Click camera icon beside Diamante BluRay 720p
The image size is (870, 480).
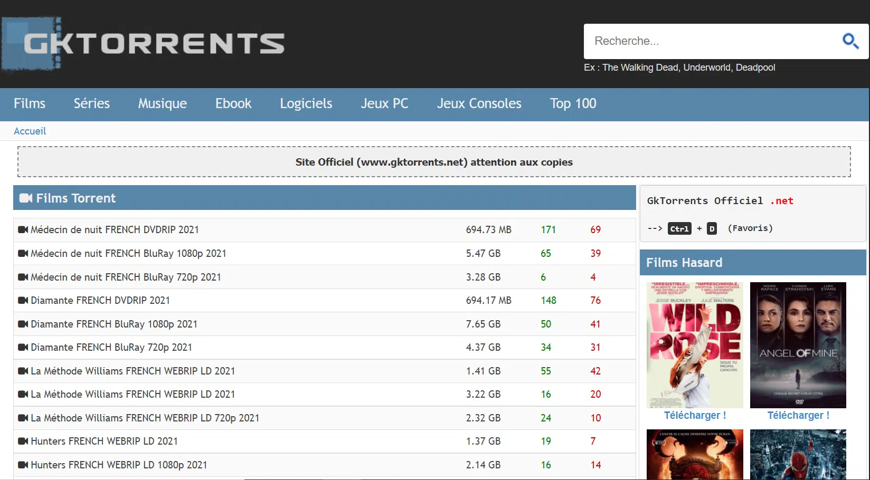coord(23,347)
